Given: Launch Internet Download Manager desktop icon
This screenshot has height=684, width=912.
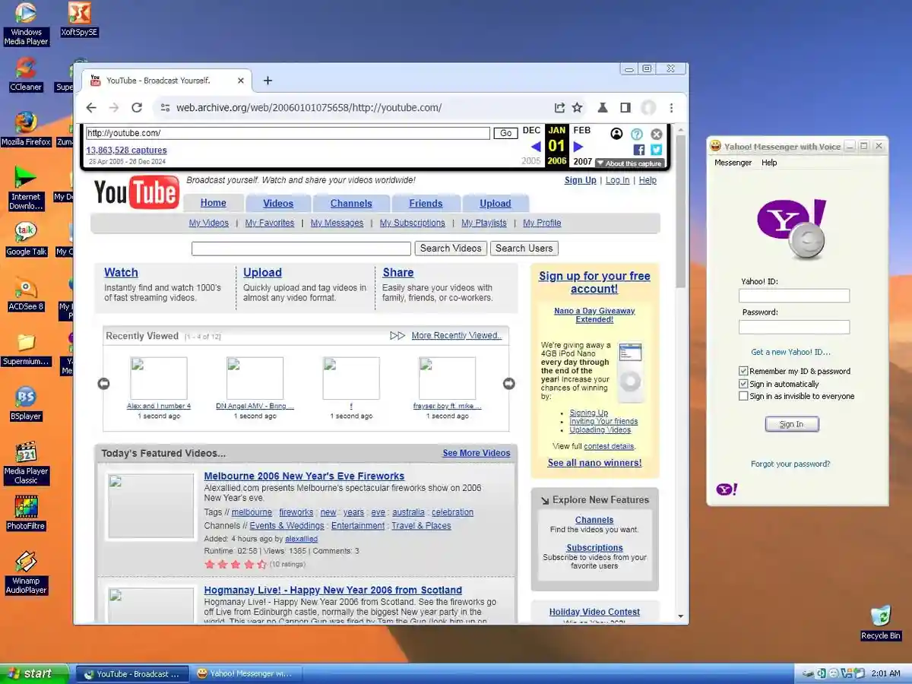Looking at the screenshot, I should (26, 188).
